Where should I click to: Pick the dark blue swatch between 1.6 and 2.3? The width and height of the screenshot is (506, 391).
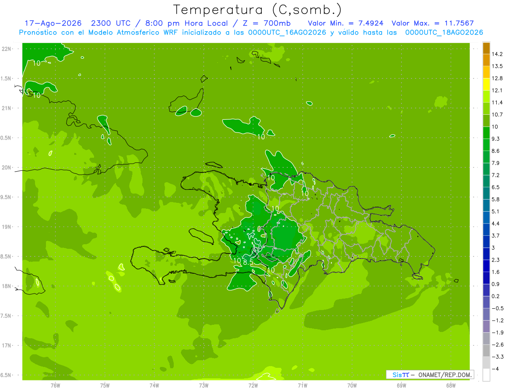[486, 266]
